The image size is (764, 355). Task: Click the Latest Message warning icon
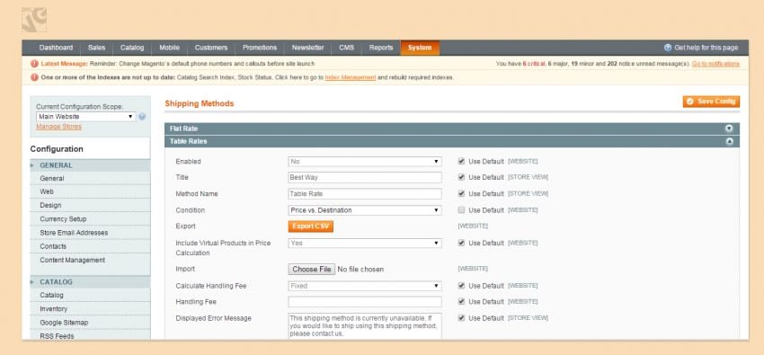[34, 64]
